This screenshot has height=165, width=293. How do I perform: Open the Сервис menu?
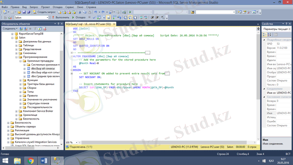pyautogui.click(x=70, y=7)
